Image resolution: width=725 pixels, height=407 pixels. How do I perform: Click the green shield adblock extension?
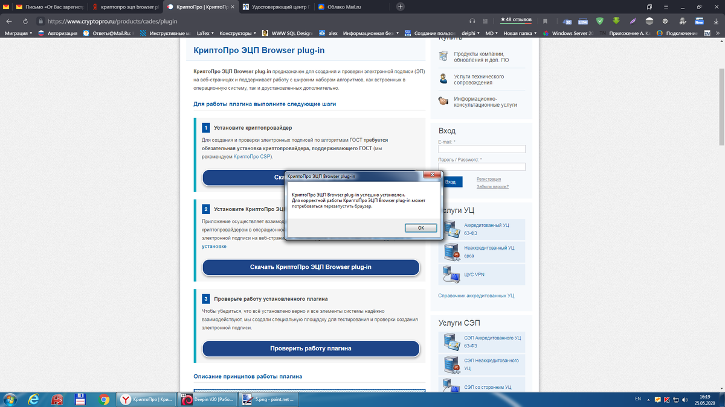point(599,21)
